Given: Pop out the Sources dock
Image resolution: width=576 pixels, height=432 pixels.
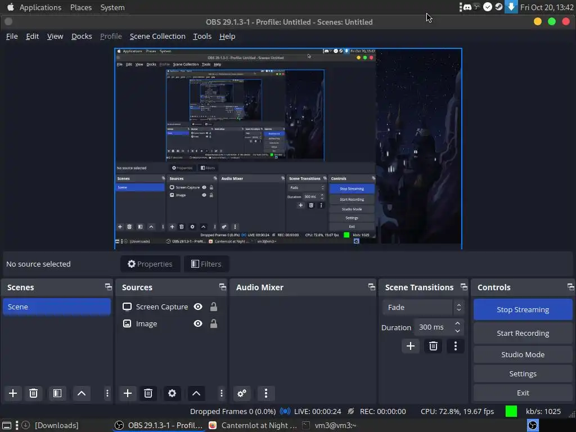Looking at the screenshot, I should (223, 287).
